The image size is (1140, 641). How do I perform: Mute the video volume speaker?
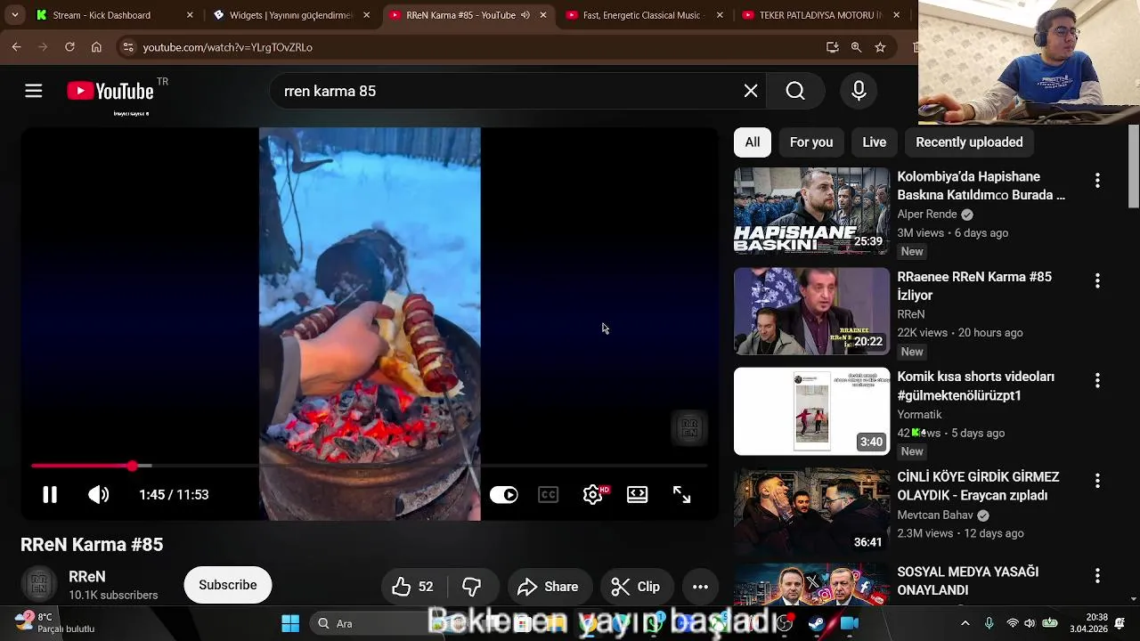[x=98, y=495]
